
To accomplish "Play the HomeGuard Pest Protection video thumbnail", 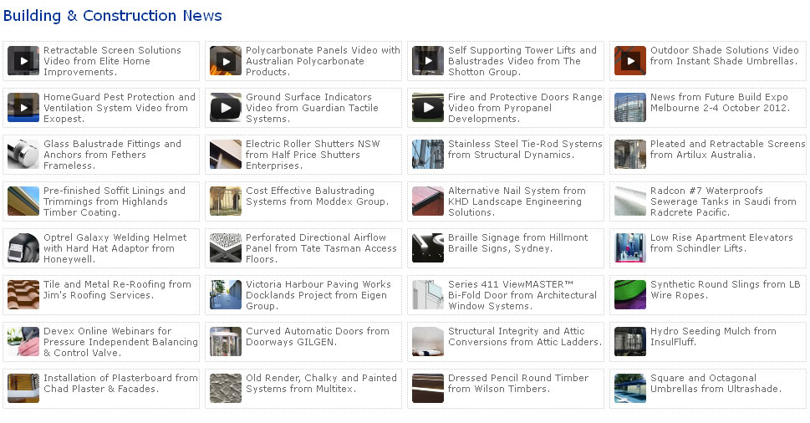I will [x=23, y=108].
